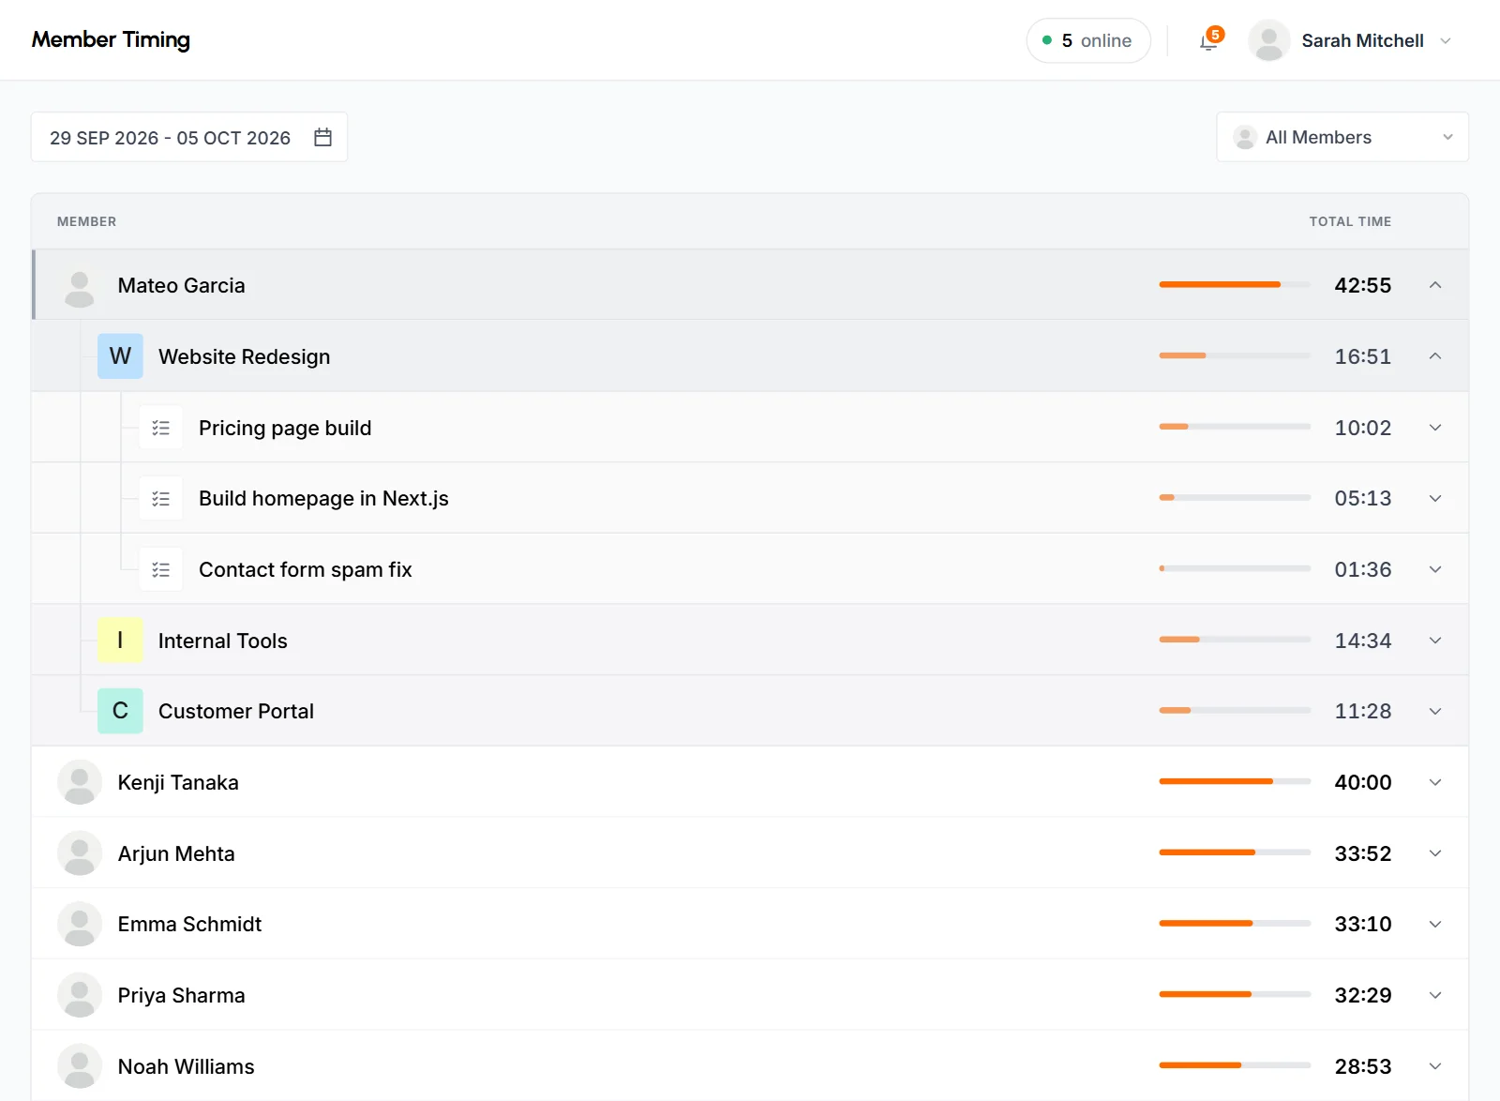The width and height of the screenshot is (1500, 1101).
Task: Click the calendar icon in date range
Action: coord(323,137)
